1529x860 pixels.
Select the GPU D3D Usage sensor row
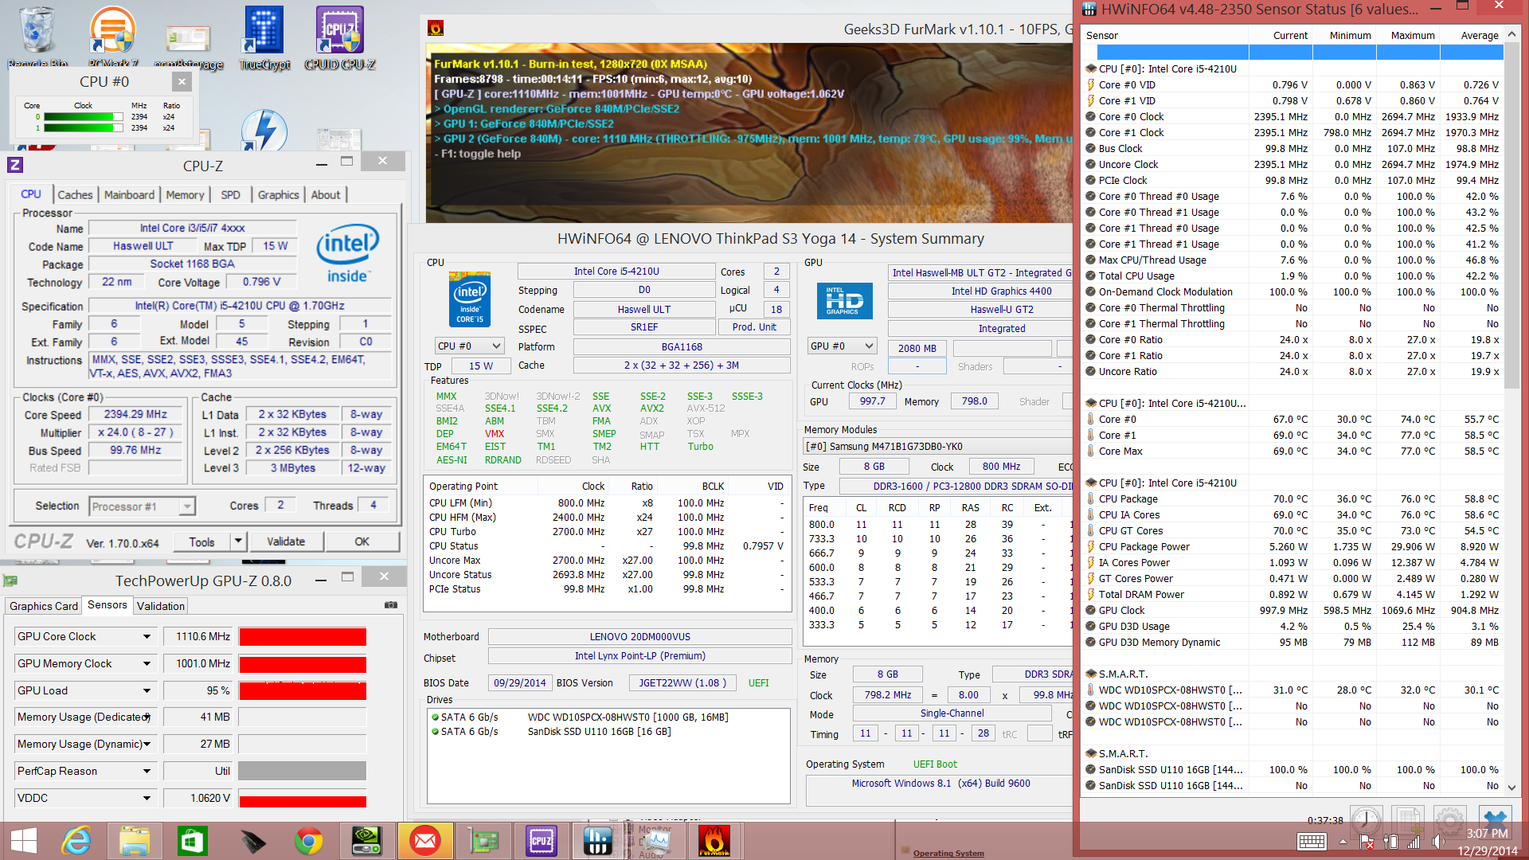1294,627
